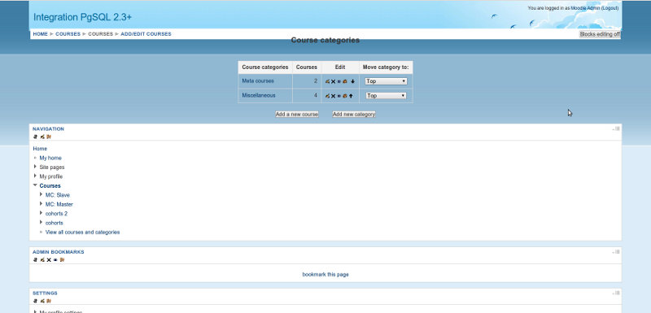Image resolution: width=651 pixels, height=313 pixels.
Task: Click bookmark this page link
Action: tap(325, 275)
